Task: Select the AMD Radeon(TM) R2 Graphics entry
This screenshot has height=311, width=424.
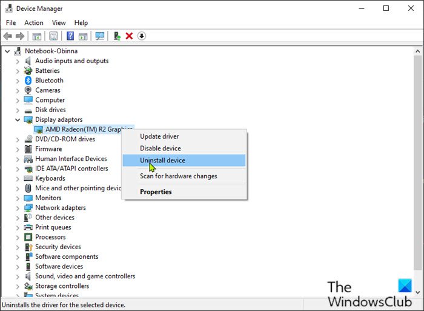Action: tap(84, 129)
